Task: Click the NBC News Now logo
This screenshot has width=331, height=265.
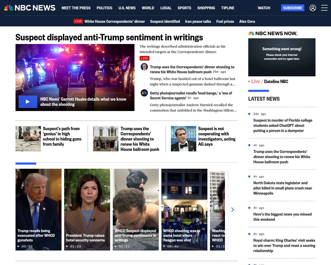Action: 273,33
